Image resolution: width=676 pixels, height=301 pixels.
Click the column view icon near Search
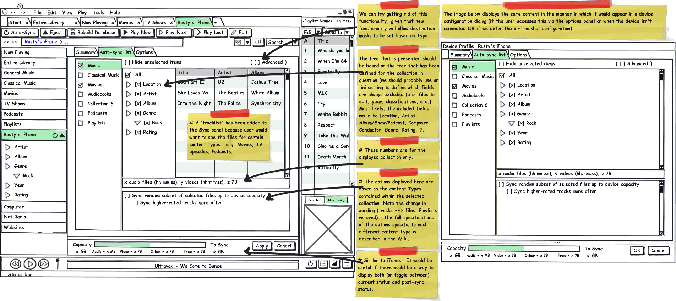[258, 42]
